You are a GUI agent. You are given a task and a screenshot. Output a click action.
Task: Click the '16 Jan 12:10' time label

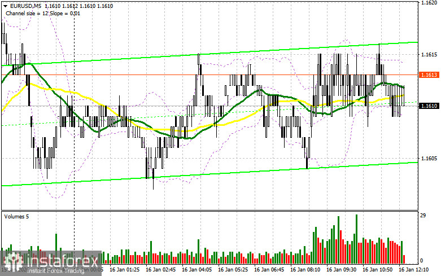[x=414, y=270]
